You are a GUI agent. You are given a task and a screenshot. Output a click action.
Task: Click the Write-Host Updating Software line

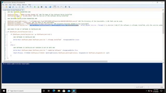pyautogui.click(x=46, y=50)
